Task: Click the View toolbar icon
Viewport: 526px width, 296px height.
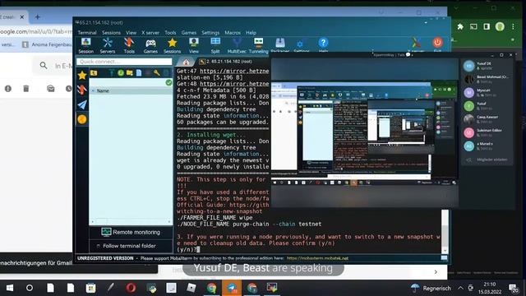Action: 194,46
